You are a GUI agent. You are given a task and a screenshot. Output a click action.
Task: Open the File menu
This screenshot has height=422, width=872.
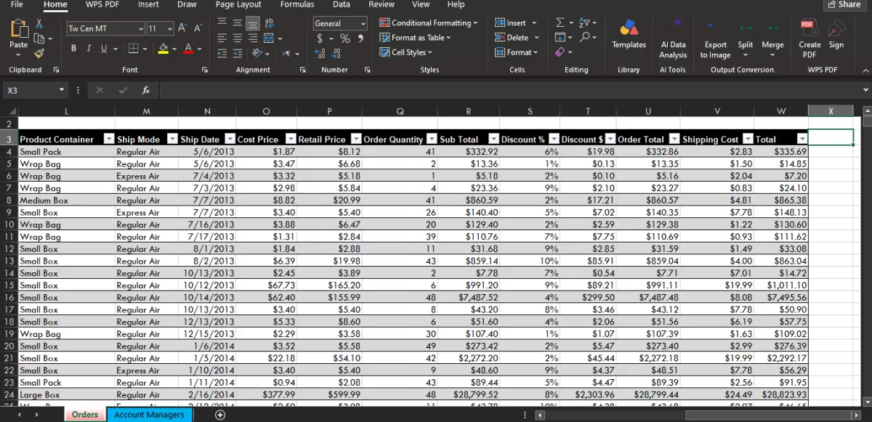pos(17,4)
